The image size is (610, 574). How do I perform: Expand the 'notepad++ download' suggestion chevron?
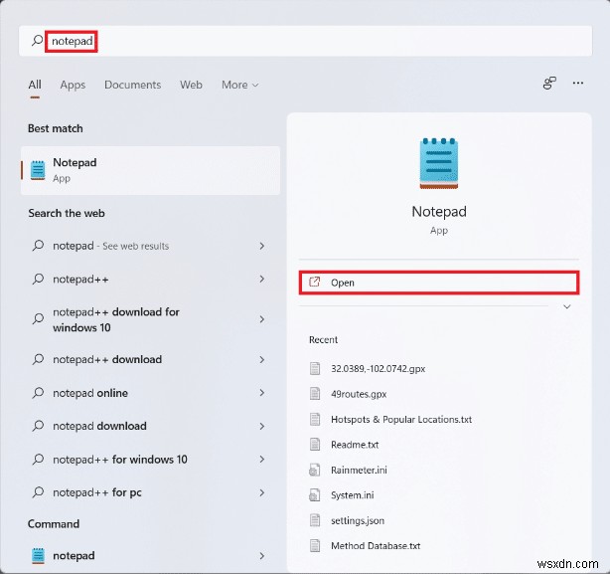pyautogui.click(x=262, y=359)
